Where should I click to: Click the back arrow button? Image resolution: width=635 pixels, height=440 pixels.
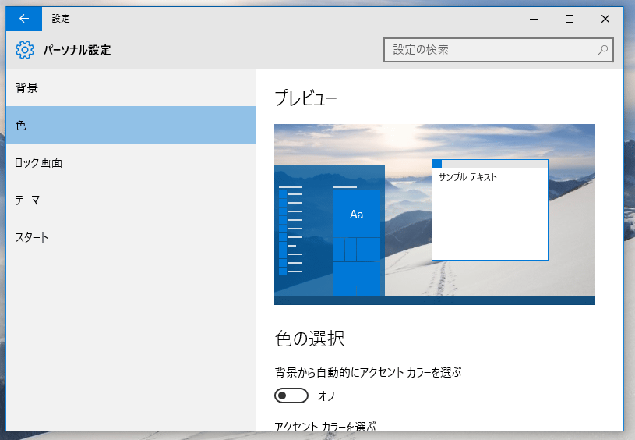coord(24,19)
